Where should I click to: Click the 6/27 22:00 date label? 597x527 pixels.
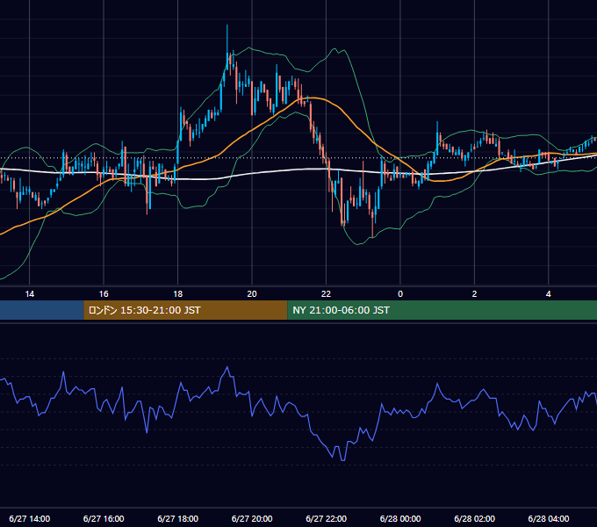[x=326, y=518]
